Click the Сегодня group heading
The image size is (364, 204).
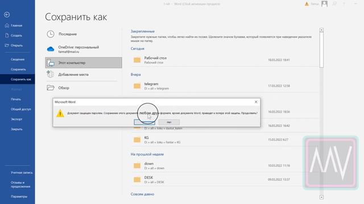(x=138, y=49)
